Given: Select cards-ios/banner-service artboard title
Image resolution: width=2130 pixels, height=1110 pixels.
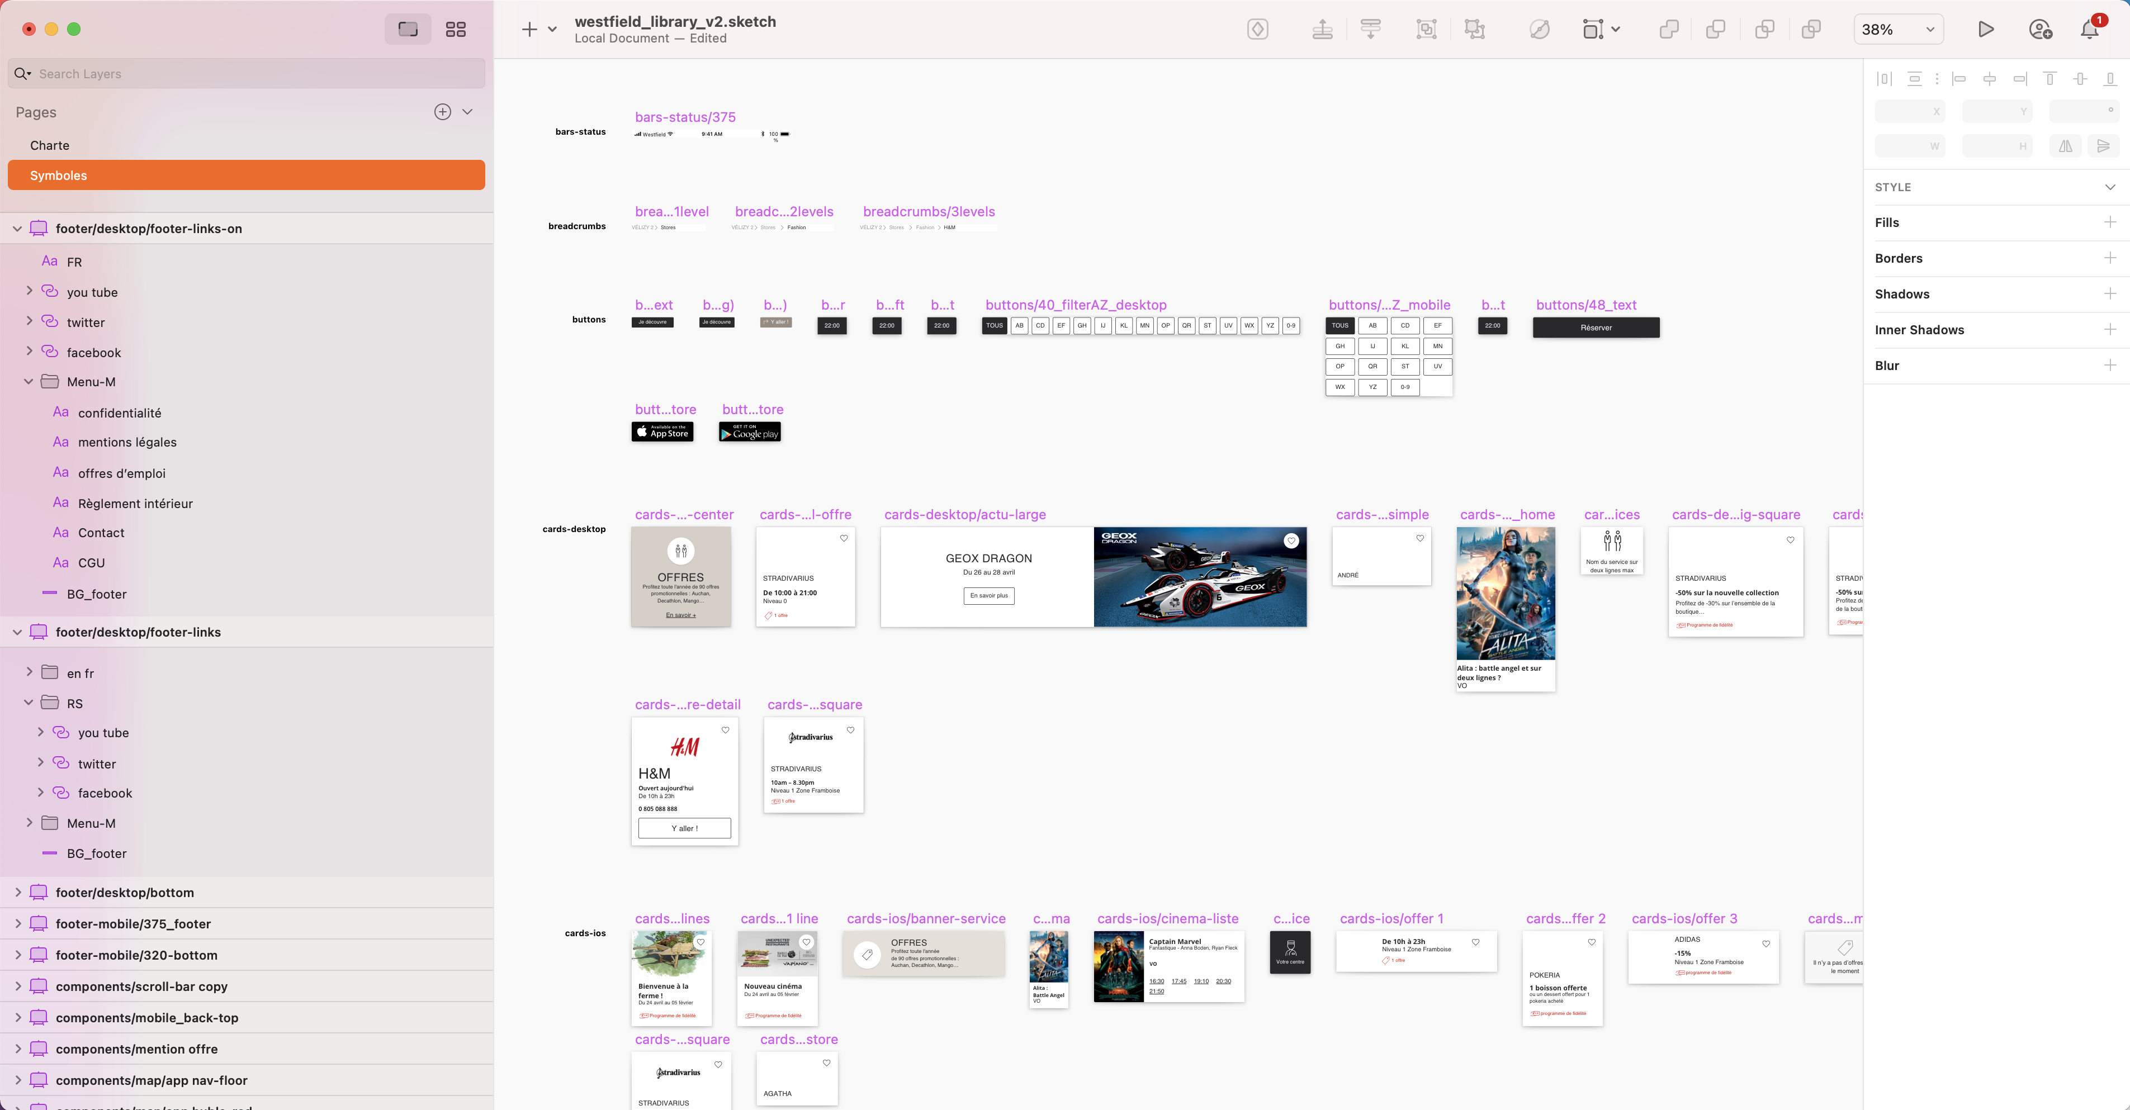Looking at the screenshot, I should click(926, 918).
